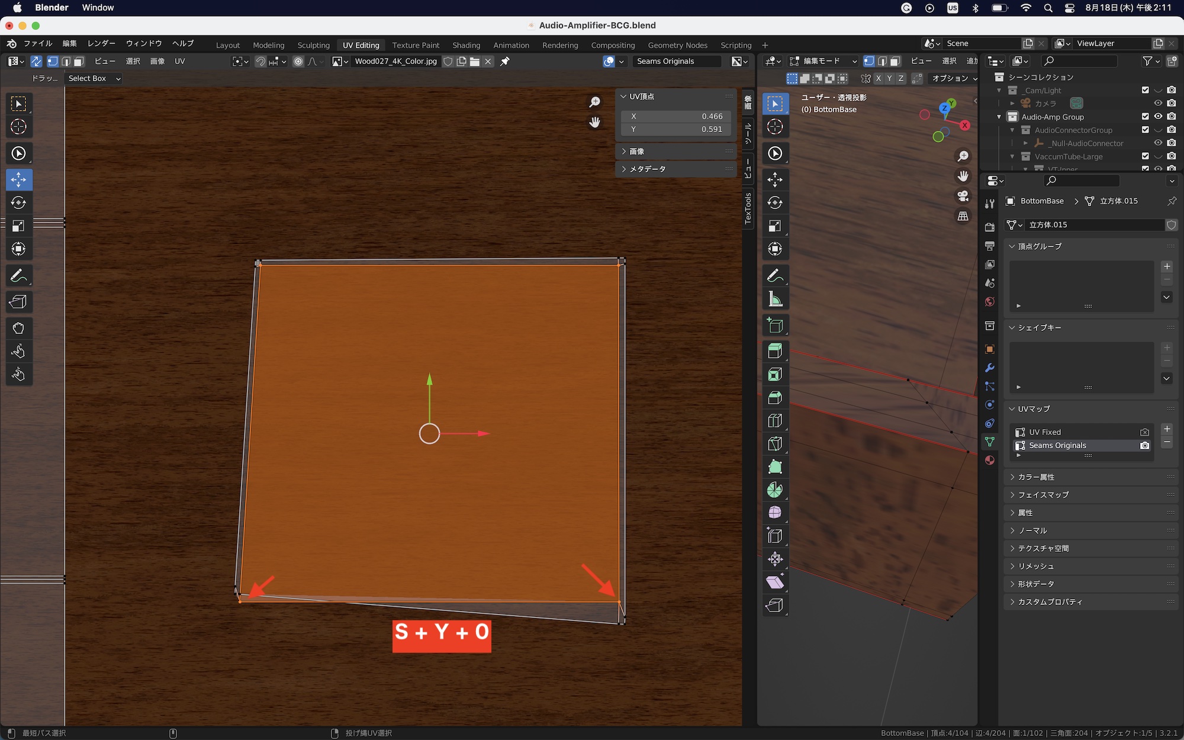Open the Select Box drag dropdown
1184x740 pixels.
pyautogui.click(x=94, y=78)
